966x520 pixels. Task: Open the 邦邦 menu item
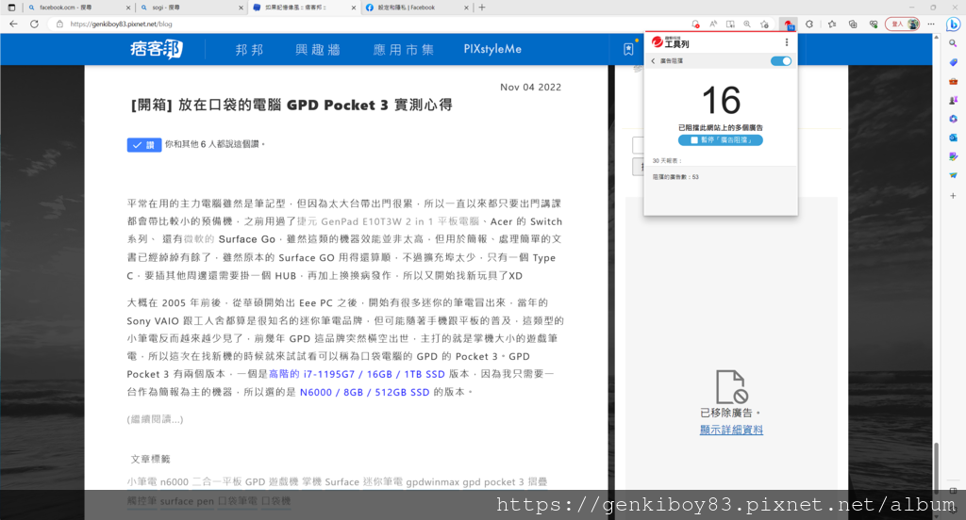pyautogui.click(x=249, y=49)
